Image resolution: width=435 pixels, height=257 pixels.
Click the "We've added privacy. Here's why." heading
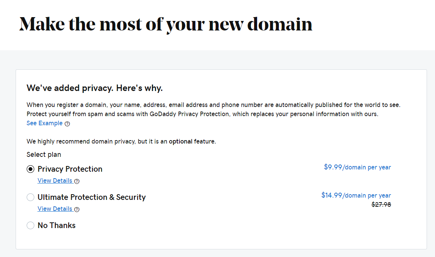tap(94, 88)
